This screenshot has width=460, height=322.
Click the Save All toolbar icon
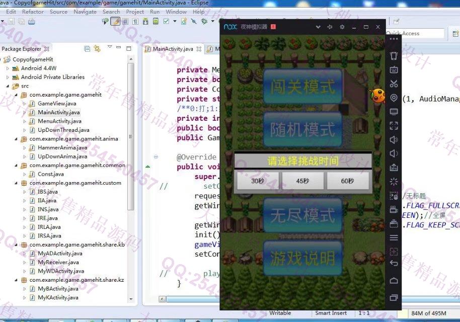(x=22, y=22)
